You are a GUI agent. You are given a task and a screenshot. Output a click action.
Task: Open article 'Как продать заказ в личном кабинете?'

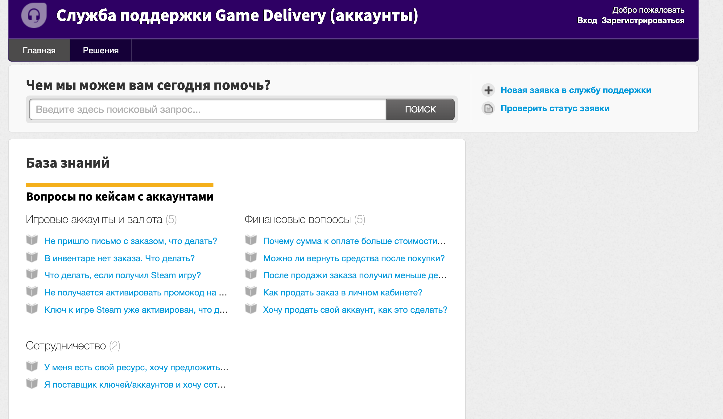point(342,293)
